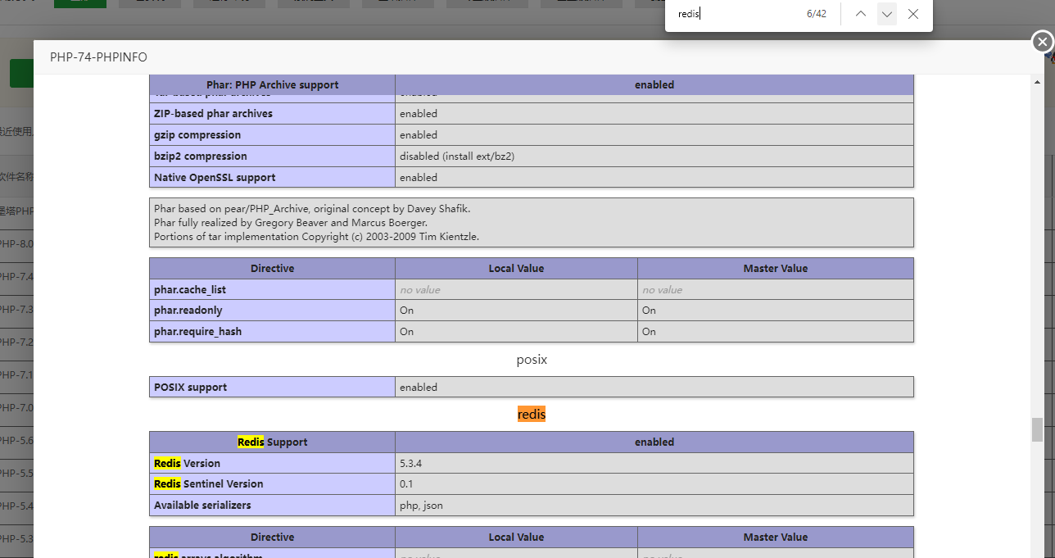The width and height of the screenshot is (1055, 558).
Task: Click the POSIX support label
Action: pos(191,387)
